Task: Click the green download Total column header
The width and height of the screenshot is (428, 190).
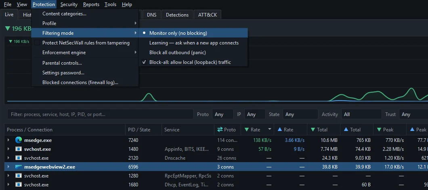Action: pos(324,130)
